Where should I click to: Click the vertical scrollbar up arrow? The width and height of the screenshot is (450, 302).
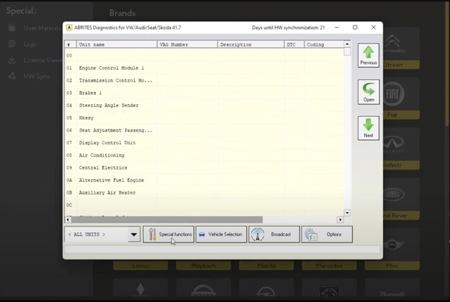tap(347, 44)
